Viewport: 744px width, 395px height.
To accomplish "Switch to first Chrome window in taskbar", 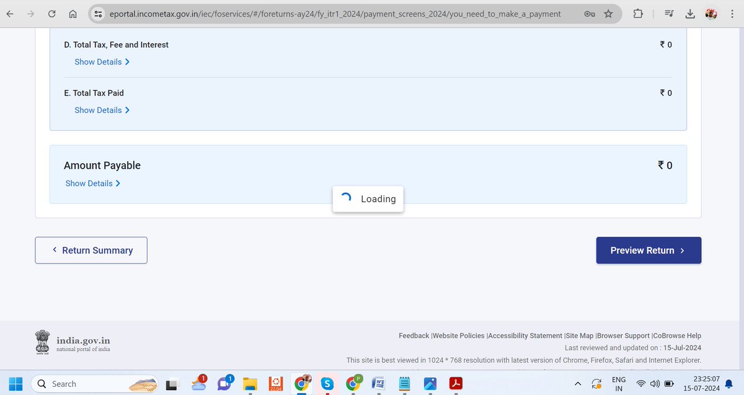I will 302,384.
